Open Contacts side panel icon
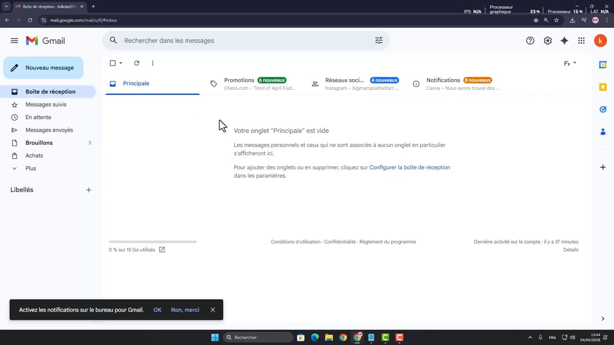The height and width of the screenshot is (345, 614). pyautogui.click(x=603, y=132)
